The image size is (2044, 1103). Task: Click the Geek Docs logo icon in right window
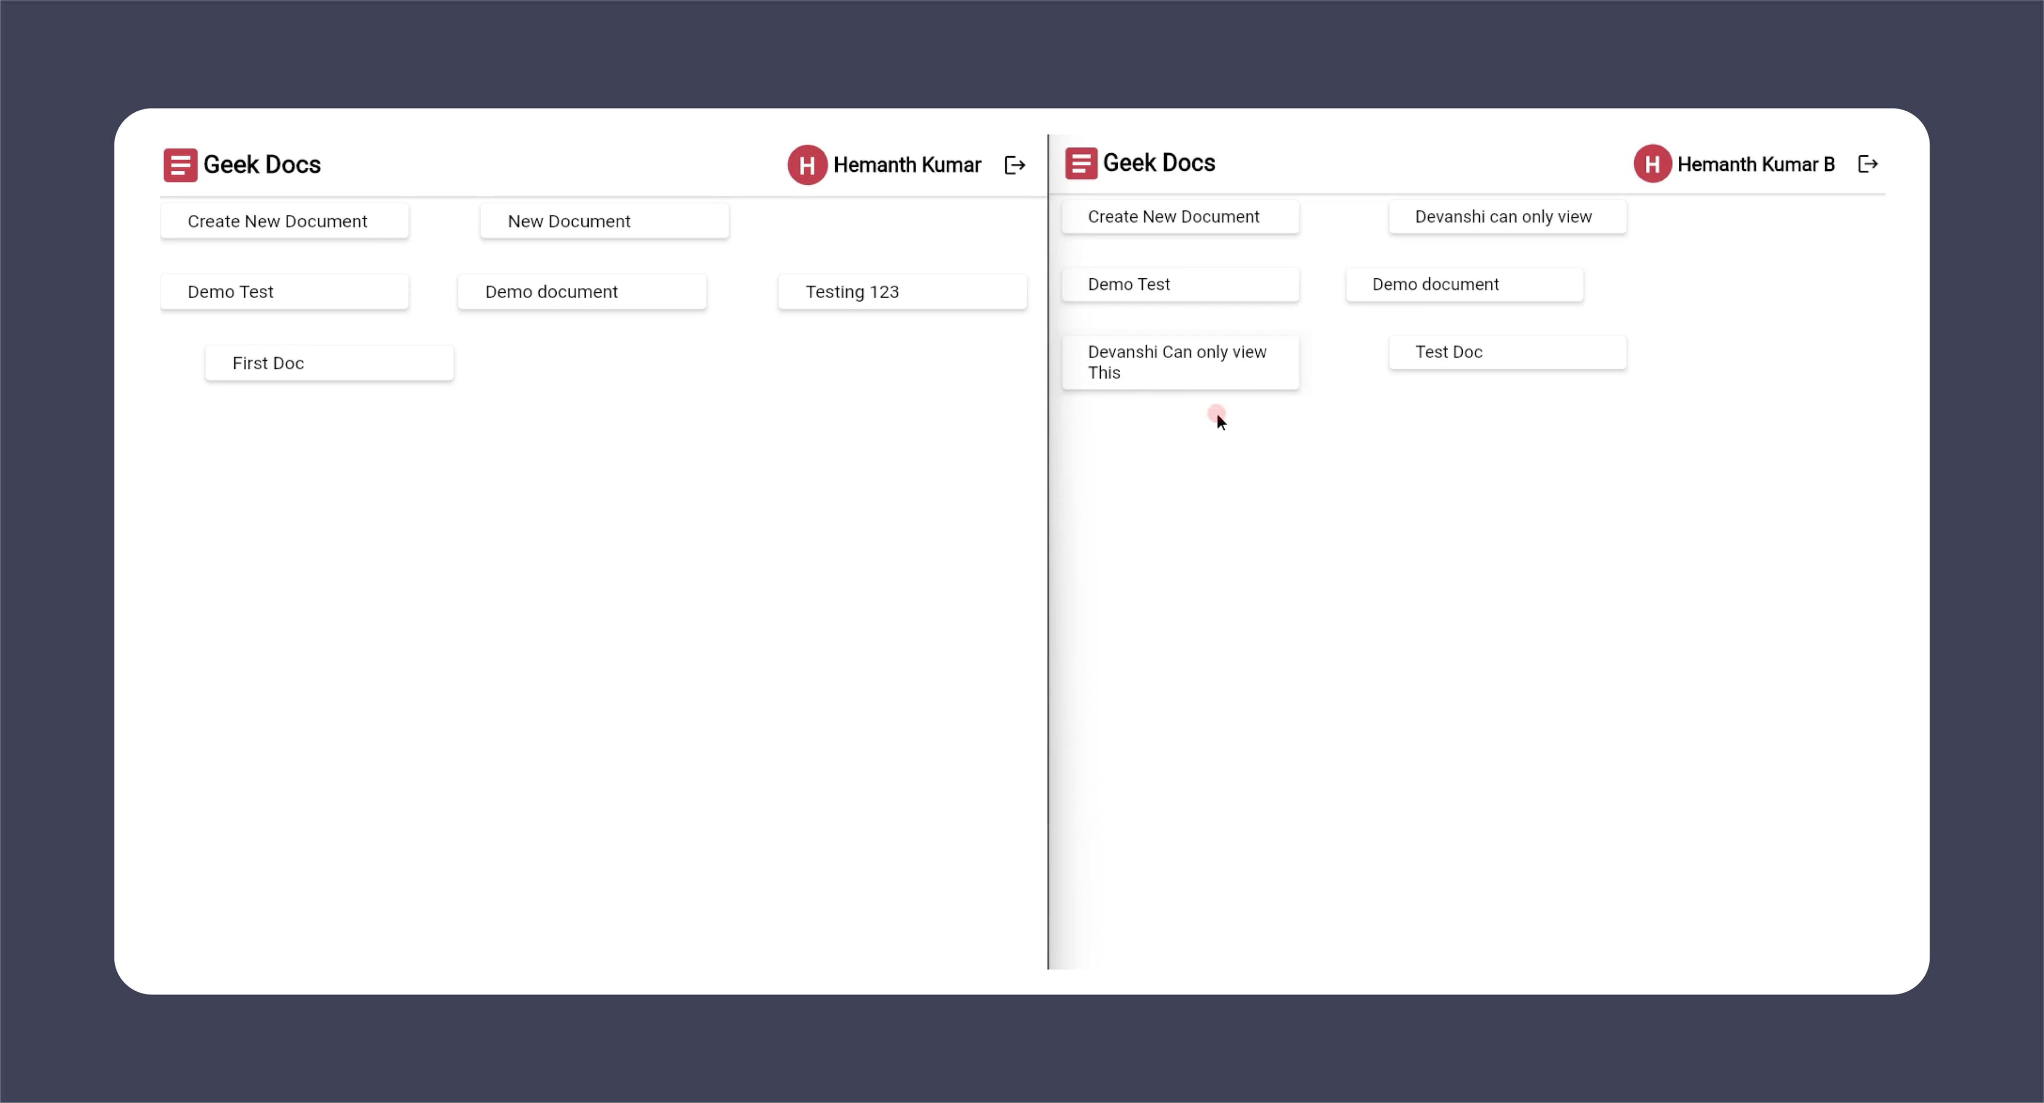(x=1081, y=163)
